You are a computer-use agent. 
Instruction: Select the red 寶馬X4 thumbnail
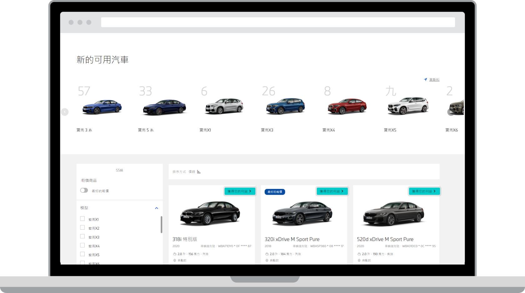pyautogui.click(x=347, y=106)
